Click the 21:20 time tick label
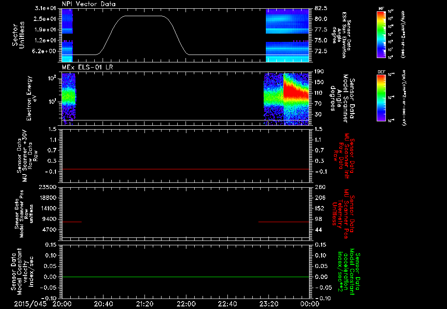 pyautogui.click(x=144, y=304)
